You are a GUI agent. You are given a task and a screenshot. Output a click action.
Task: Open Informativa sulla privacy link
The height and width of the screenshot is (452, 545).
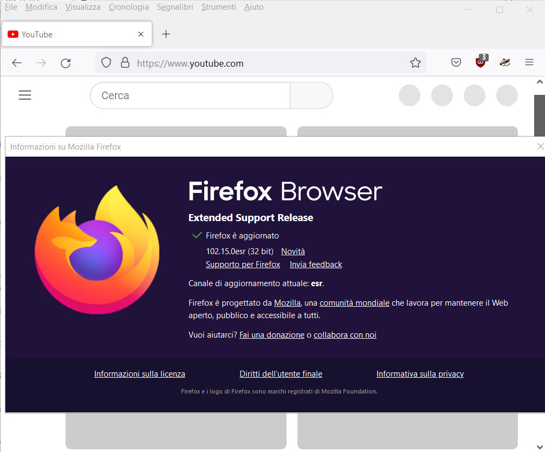coord(420,374)
